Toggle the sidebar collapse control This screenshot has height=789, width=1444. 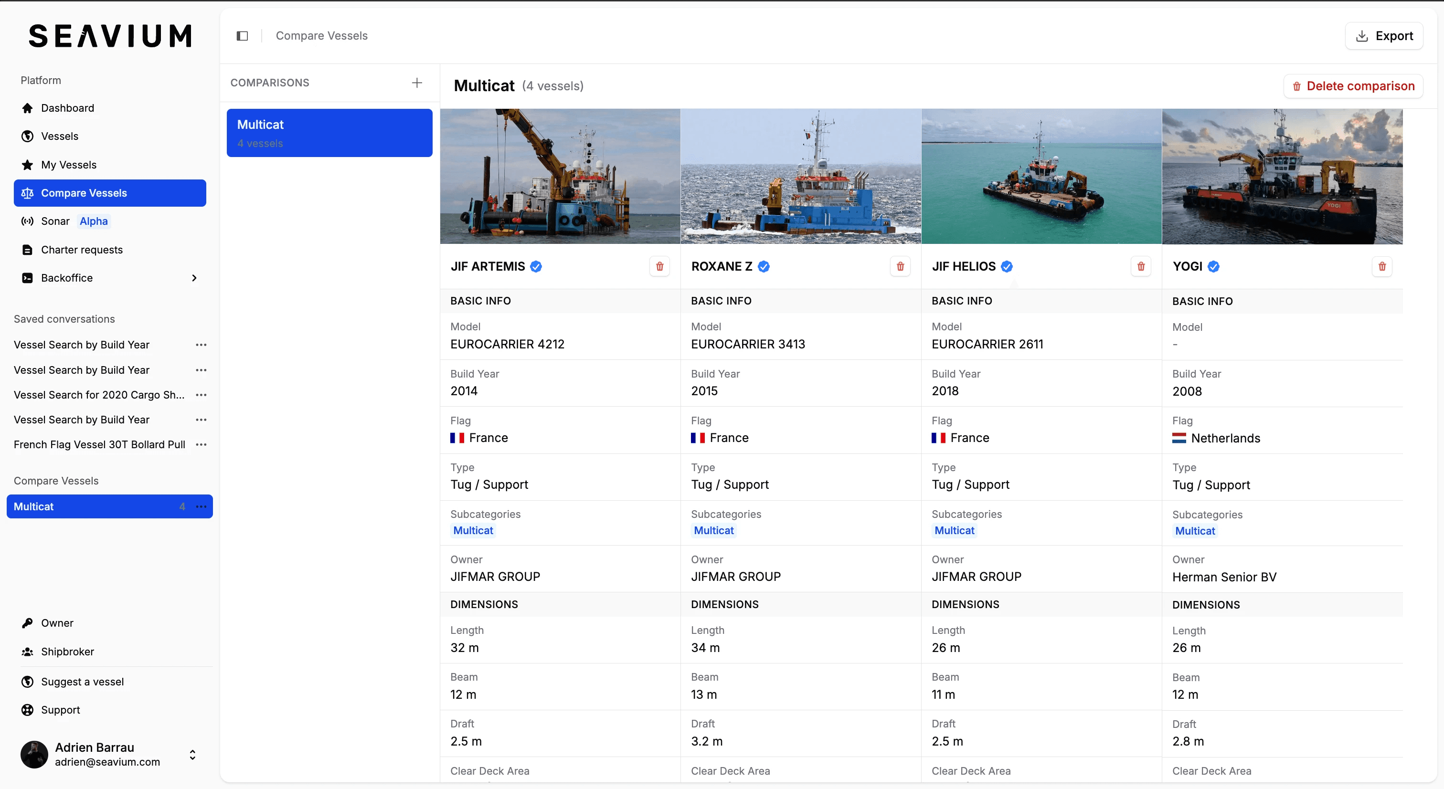coord(242,35)
